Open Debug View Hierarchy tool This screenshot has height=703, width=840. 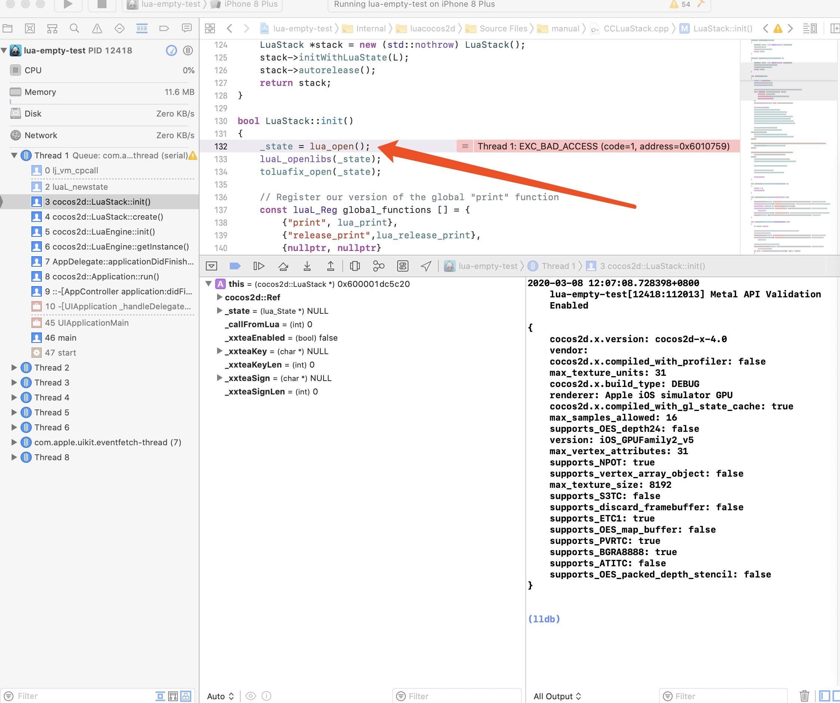coord(354,266)
